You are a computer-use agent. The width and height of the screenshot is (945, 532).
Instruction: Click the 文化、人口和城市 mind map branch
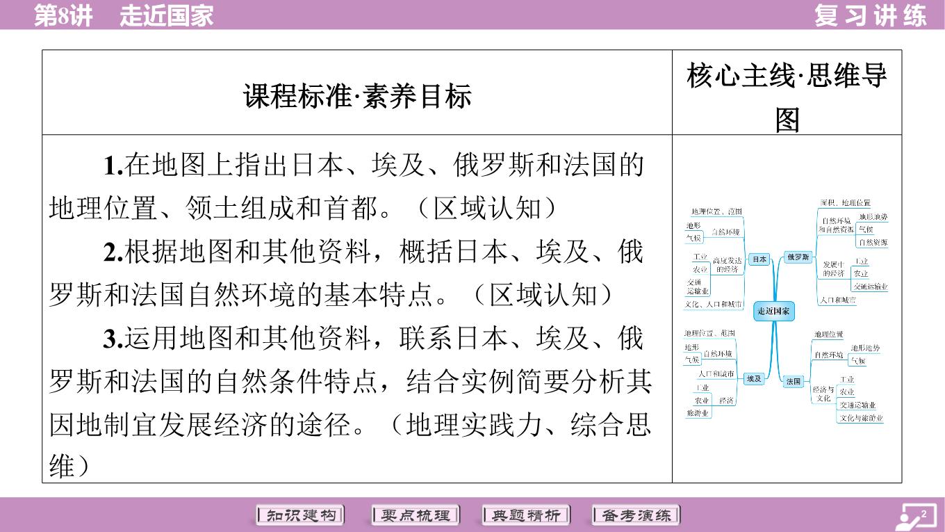tap(712, 305)
